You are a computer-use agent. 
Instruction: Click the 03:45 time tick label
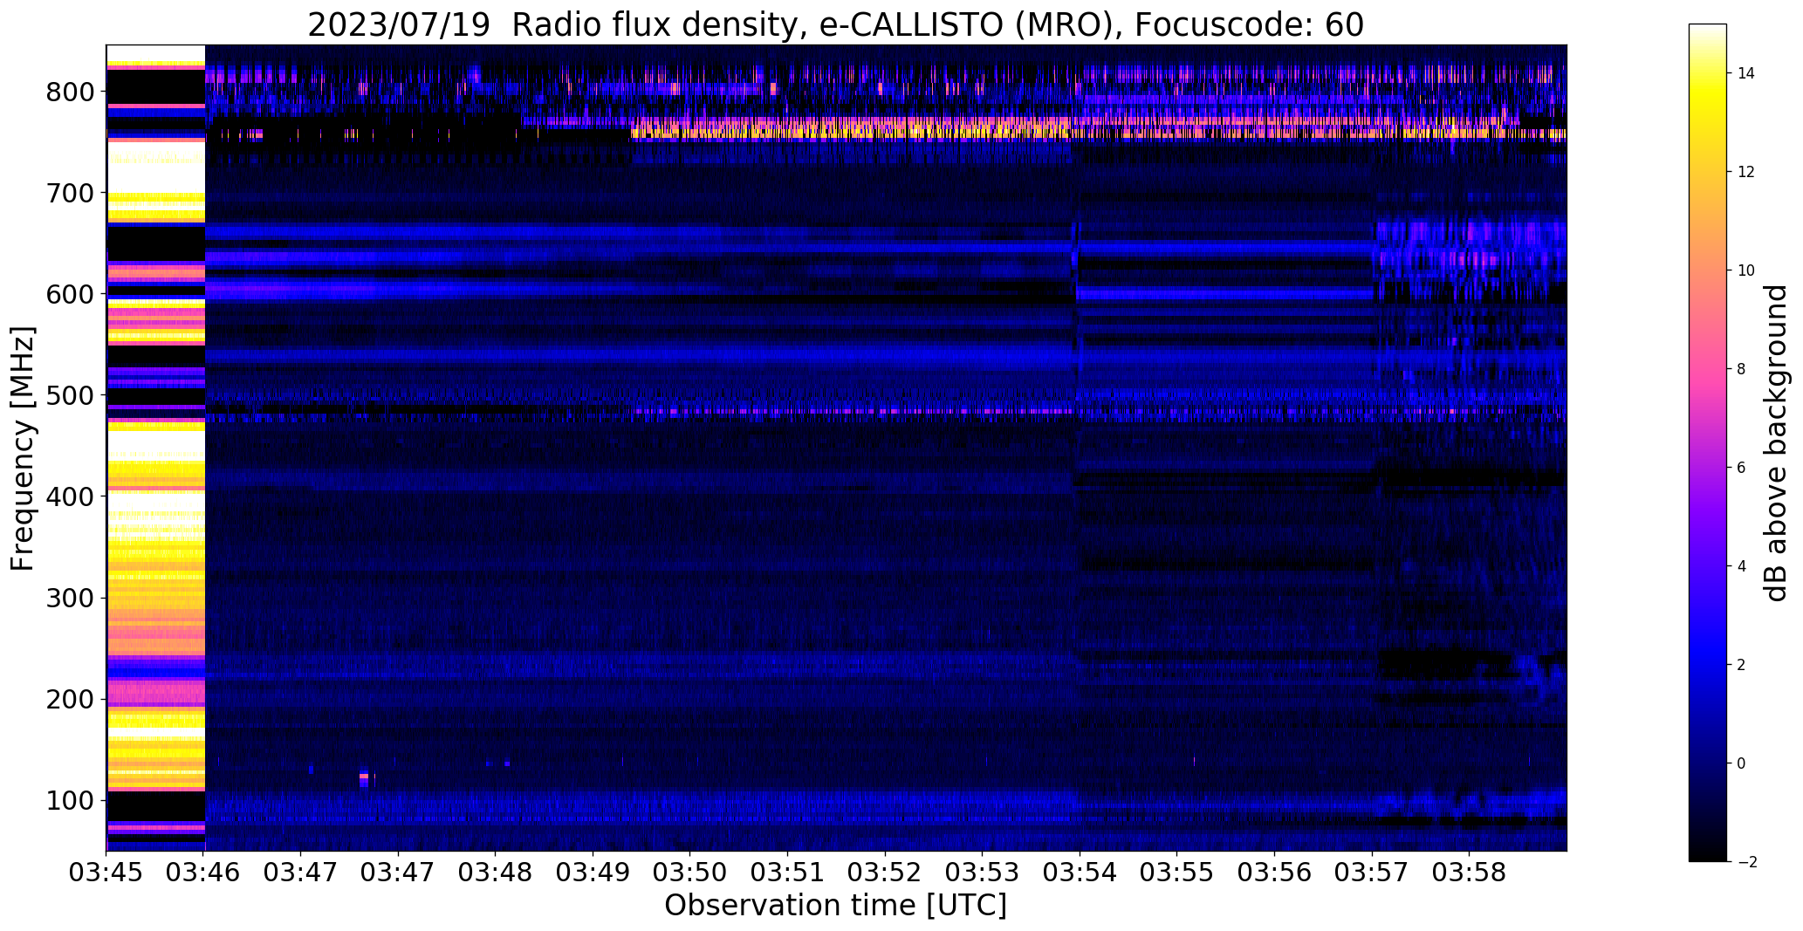coord(106,873)
